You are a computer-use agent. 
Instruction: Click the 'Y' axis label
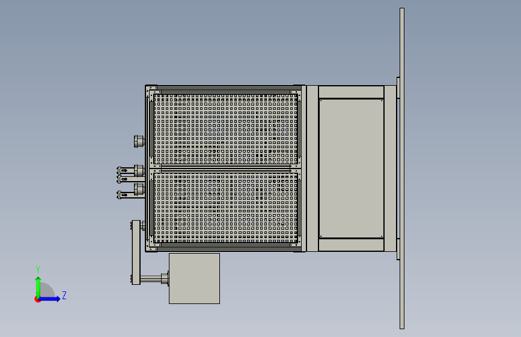pyautogui.click(x=38, y=269)
